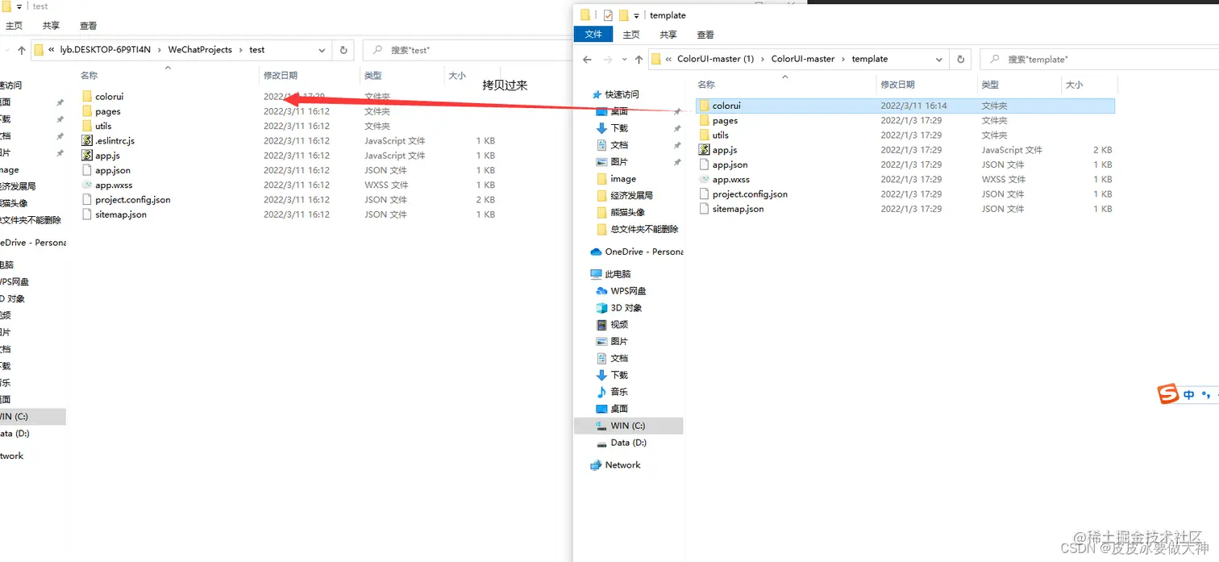Open 查看 tab in template window

705,35
